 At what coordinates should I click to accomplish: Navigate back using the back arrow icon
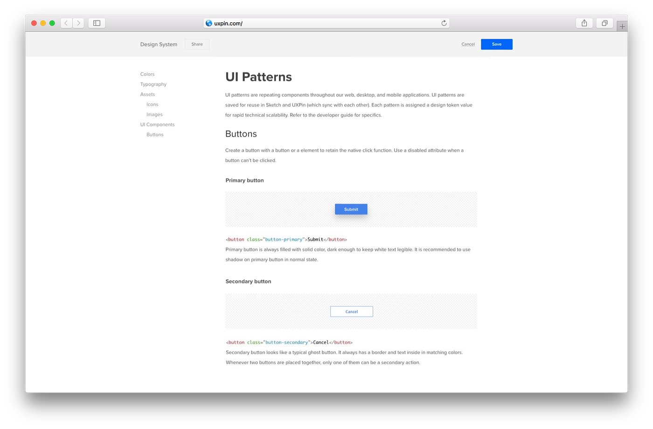tap(66, 22)
